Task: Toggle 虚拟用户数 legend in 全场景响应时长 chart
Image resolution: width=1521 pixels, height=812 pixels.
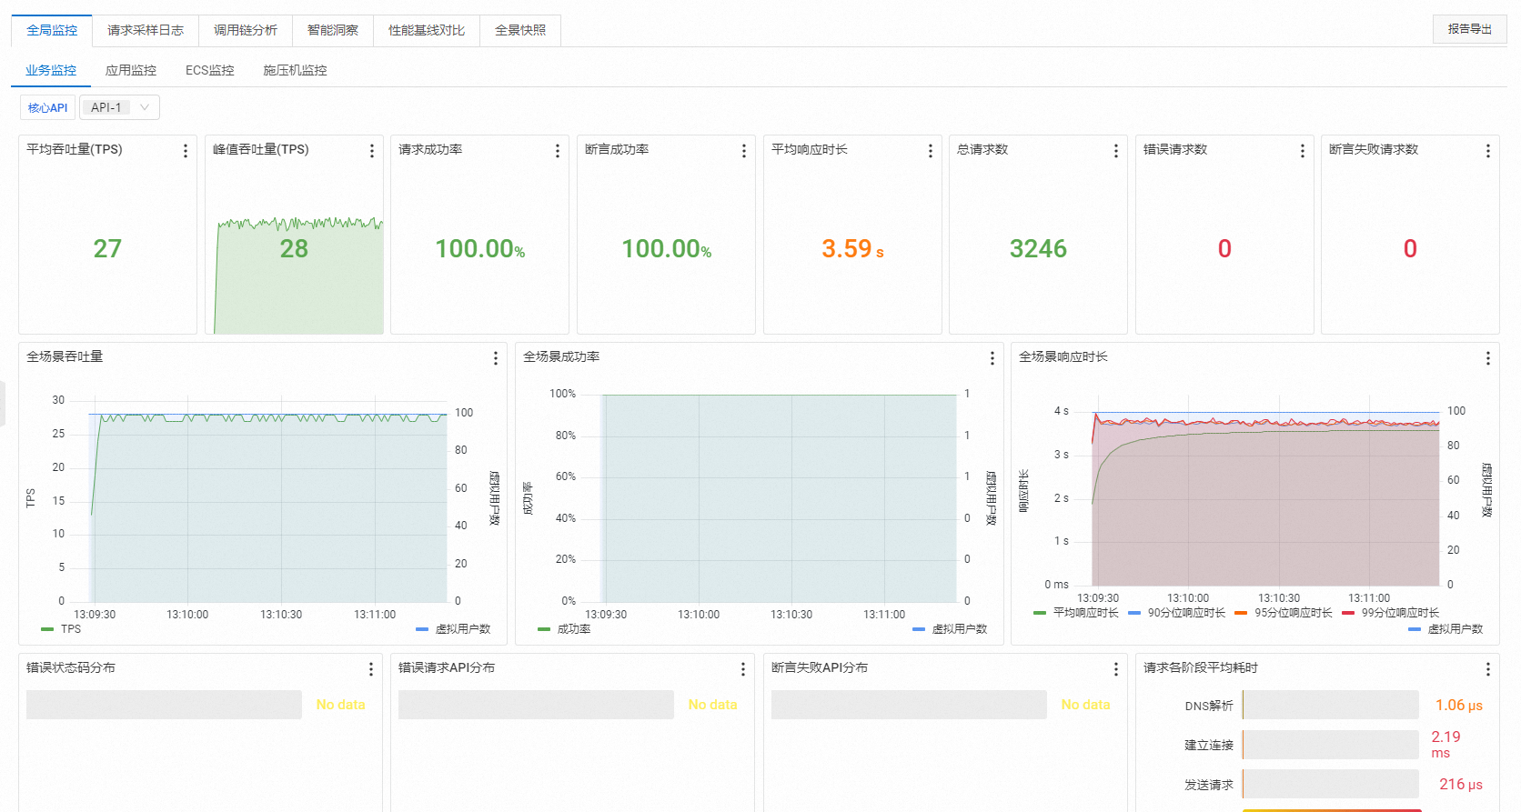Action: tap(1445, 629)
